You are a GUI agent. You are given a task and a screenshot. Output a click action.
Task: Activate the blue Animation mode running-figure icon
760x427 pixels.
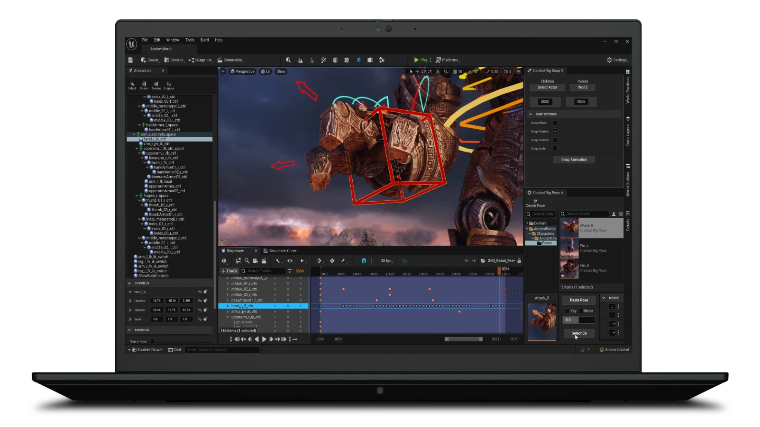(358, 60)
